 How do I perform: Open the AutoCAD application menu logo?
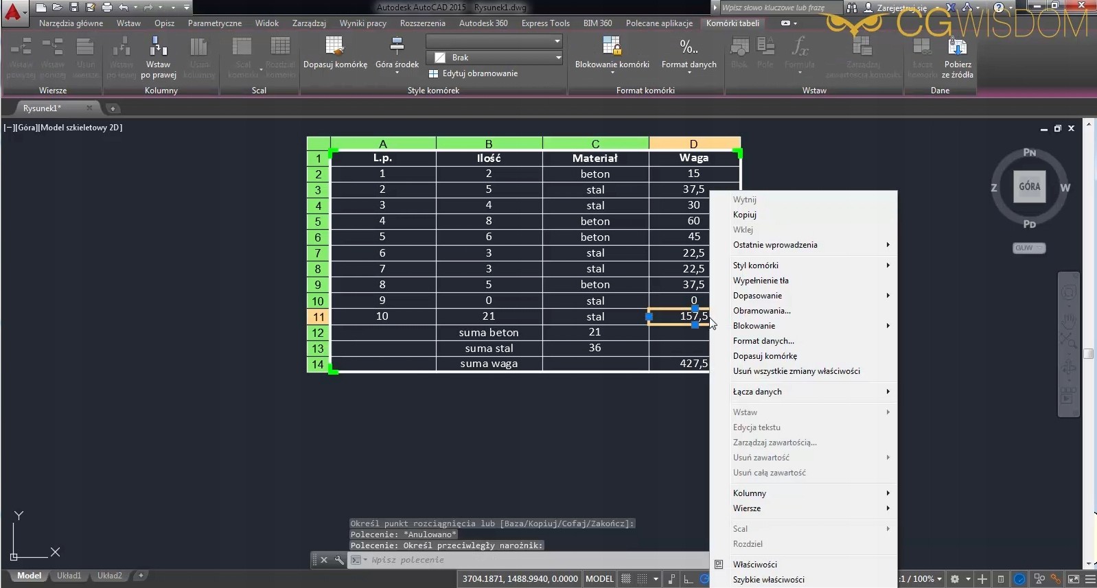(13, 10)
